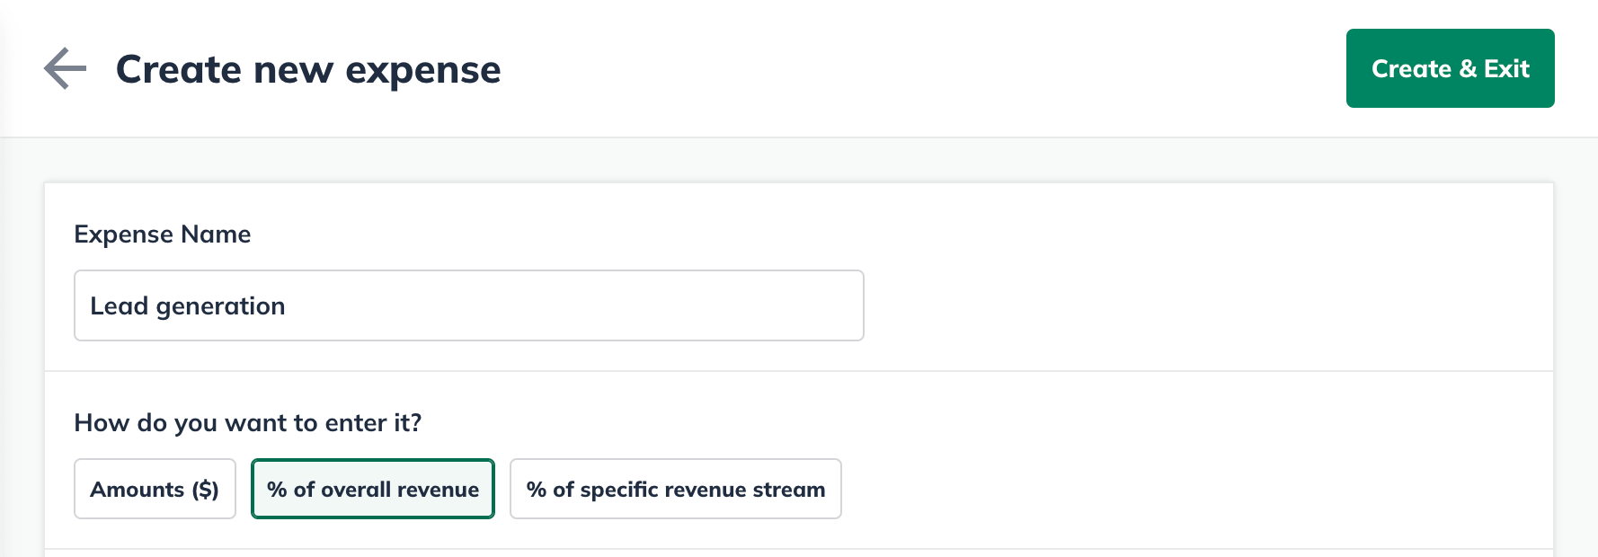The height and width of the screenshot is (557, 1598).
Task: Finish by clicking Create & Exit
Action: (1450, 68)
